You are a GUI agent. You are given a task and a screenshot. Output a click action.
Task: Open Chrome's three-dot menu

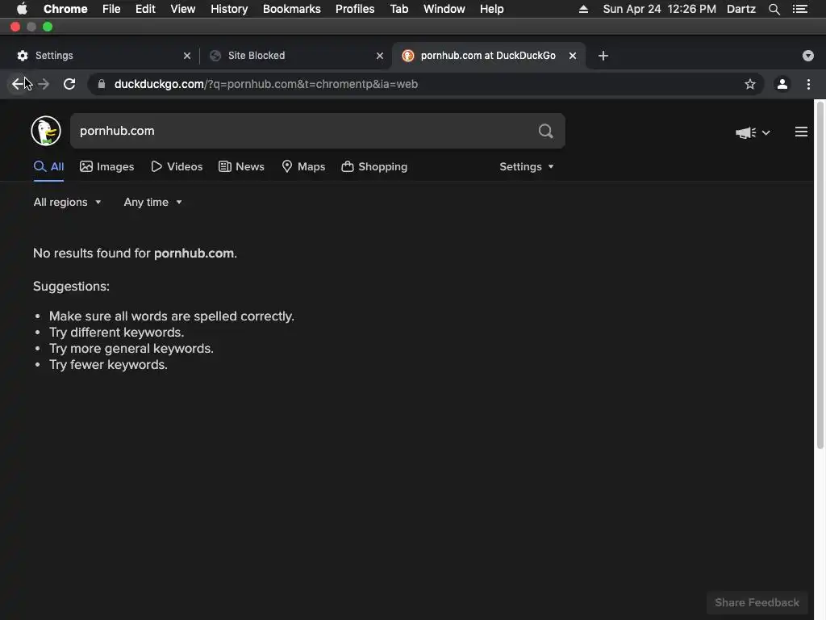(x=808, y=84)
